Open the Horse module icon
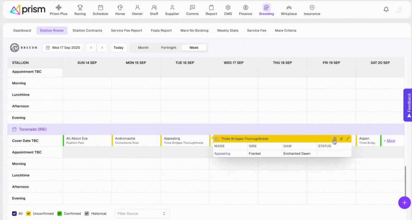The image size is (412, 220). point(120,8)
